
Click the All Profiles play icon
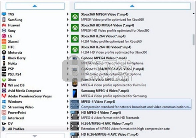[x=4, y=129]
